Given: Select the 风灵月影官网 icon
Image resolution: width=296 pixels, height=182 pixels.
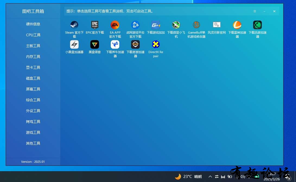Looking at the screenshot, I should pos(217,25).
